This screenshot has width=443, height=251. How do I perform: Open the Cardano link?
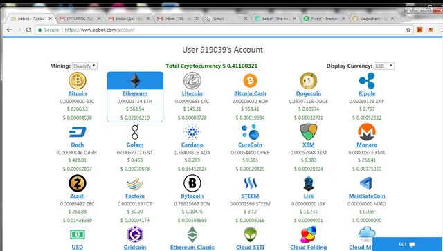tap(192, 145)
